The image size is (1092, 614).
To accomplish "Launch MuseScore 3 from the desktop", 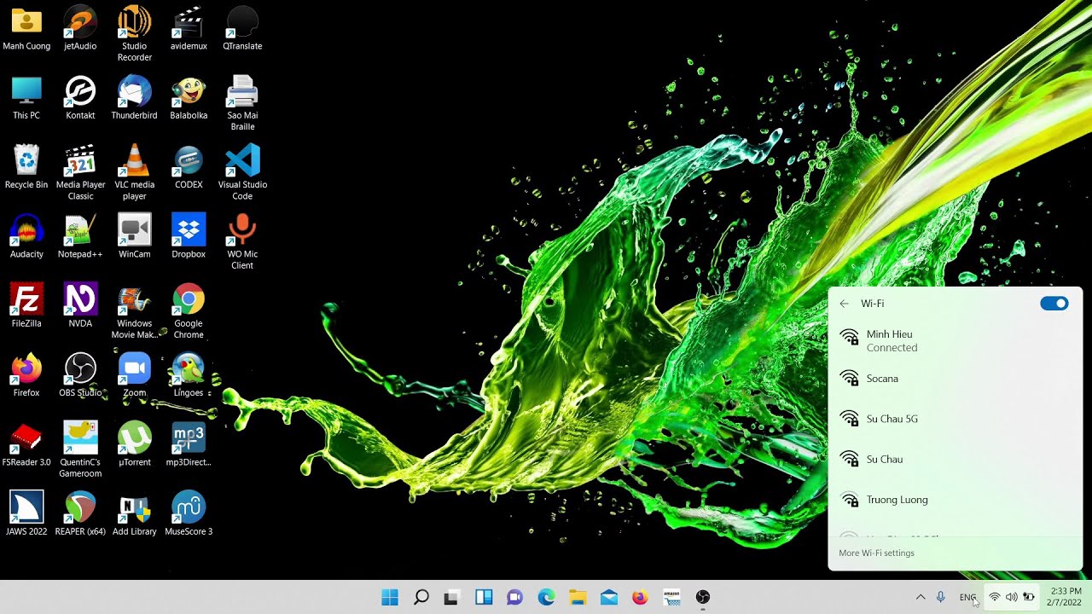I will pos(189,514).
